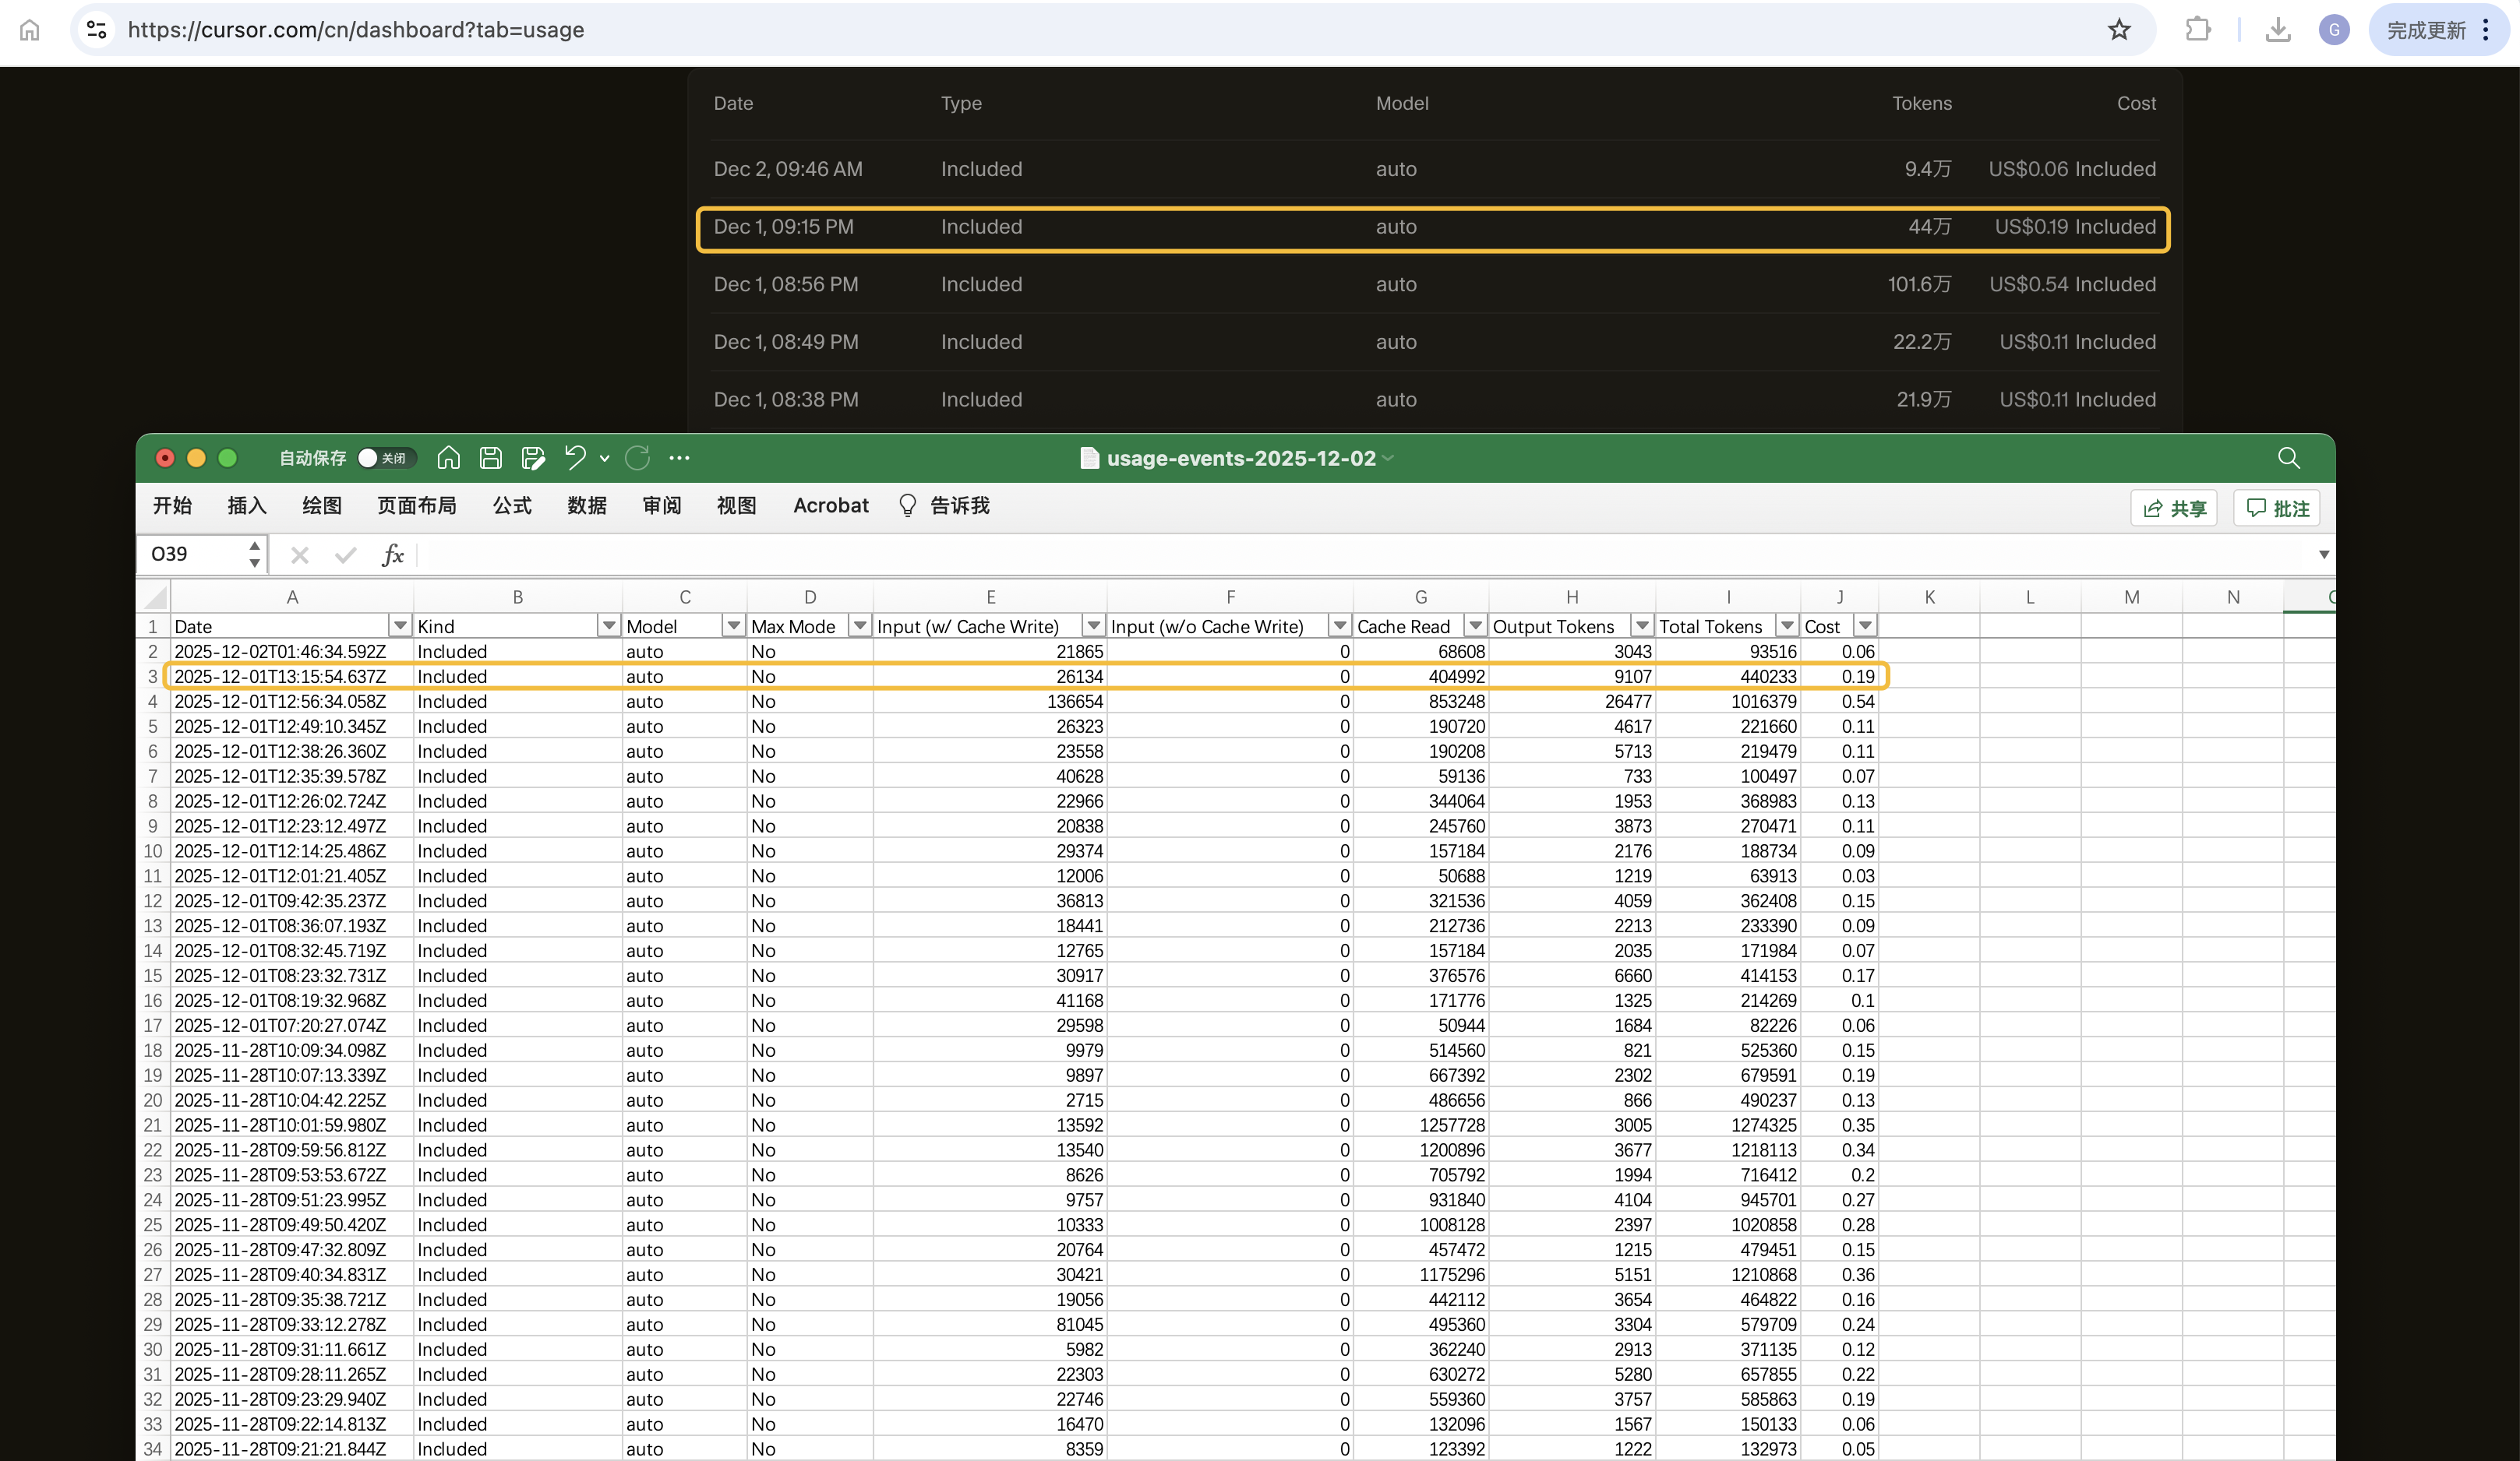Expand the usage-events-2025-12-02 filename dropdown
This screenshot has width=2520, height=1461.
(x=1388, y=458)
